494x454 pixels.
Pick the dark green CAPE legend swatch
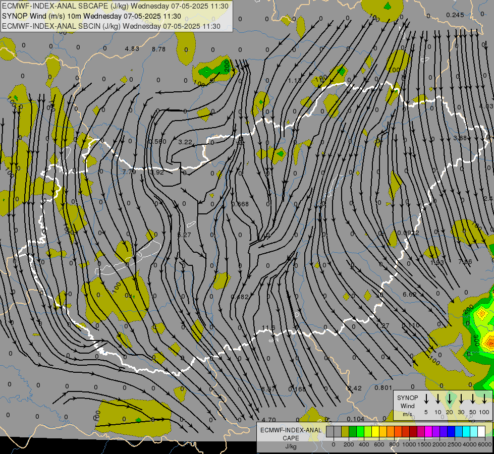(353, 431)
